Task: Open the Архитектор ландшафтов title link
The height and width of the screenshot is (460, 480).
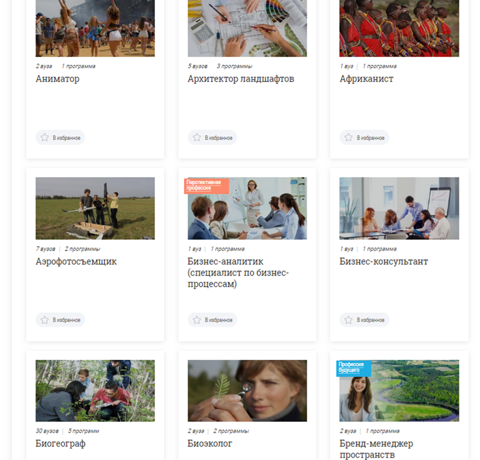Action: coord(241,79)
